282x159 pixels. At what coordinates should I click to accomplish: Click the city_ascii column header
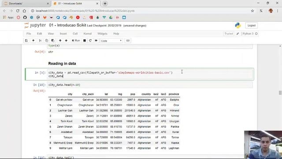pos(88,94)
